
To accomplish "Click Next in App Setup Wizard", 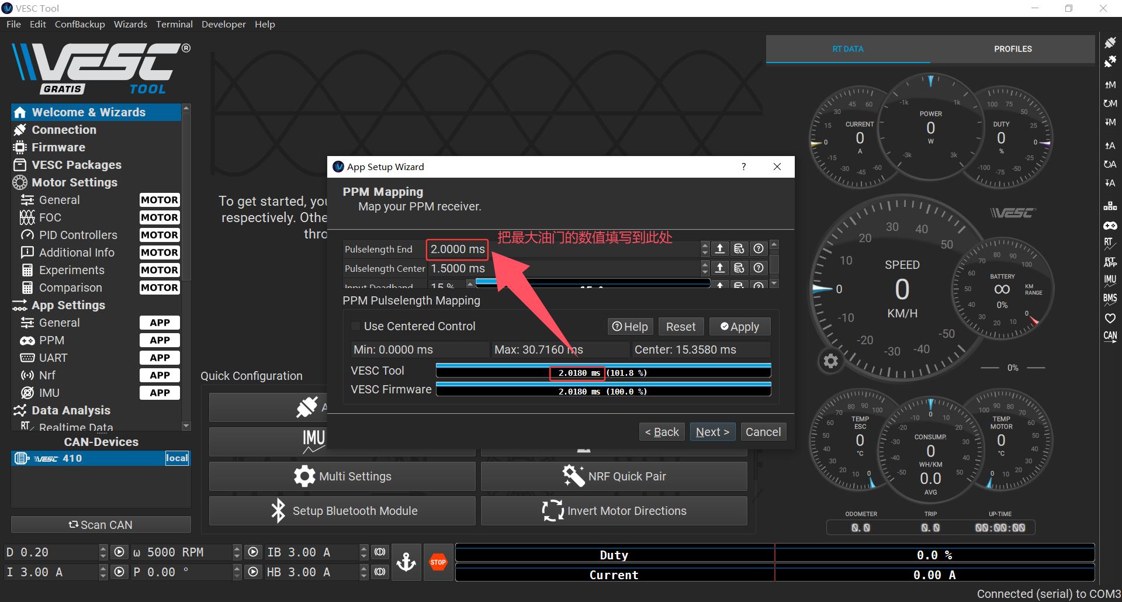I will [712, 432].
